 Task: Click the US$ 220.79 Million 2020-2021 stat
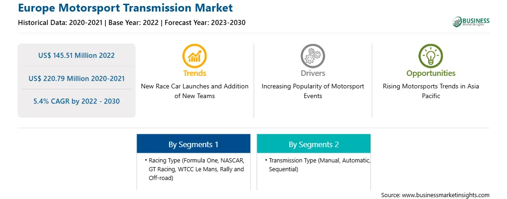(76, 78)
